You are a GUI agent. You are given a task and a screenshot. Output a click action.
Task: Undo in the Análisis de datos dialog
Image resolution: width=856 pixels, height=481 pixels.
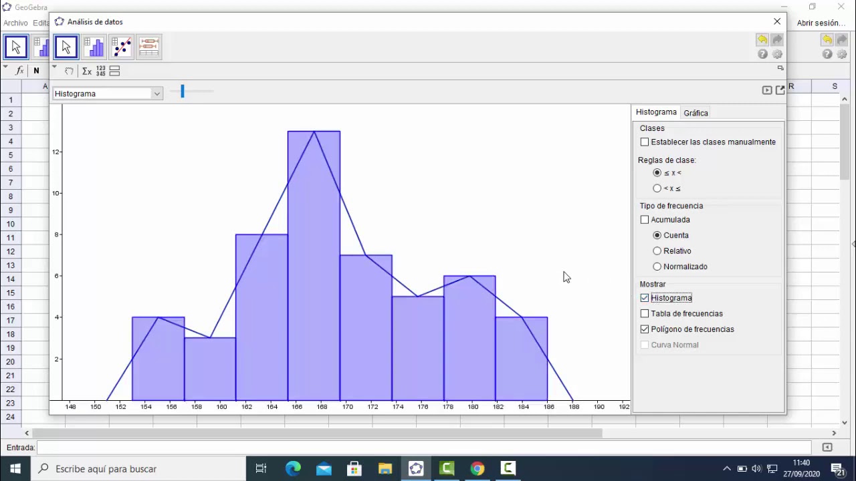coord(762,40)
